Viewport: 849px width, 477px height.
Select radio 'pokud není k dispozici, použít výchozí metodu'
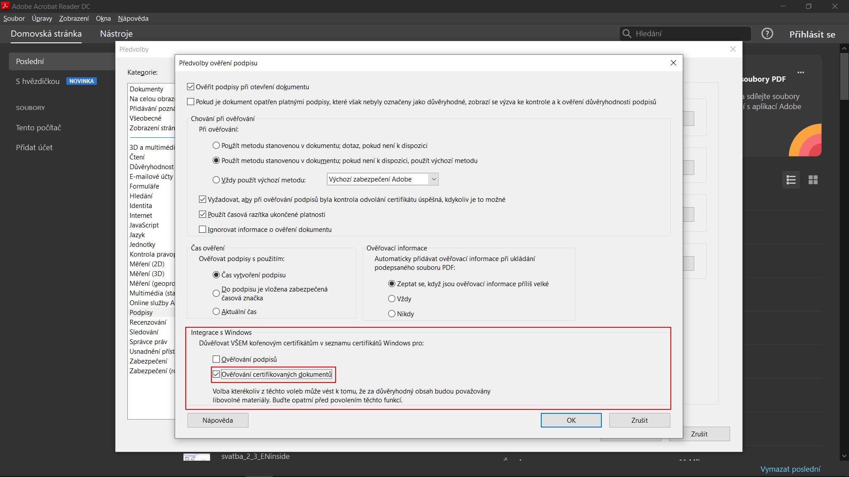pos(216,161)
